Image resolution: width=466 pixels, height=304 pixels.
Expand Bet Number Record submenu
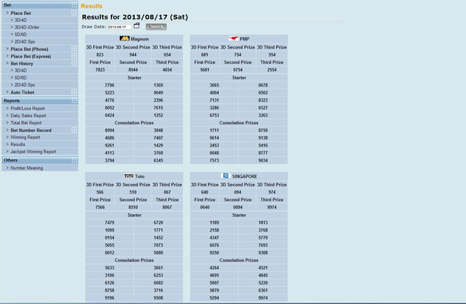pos(74,130)
